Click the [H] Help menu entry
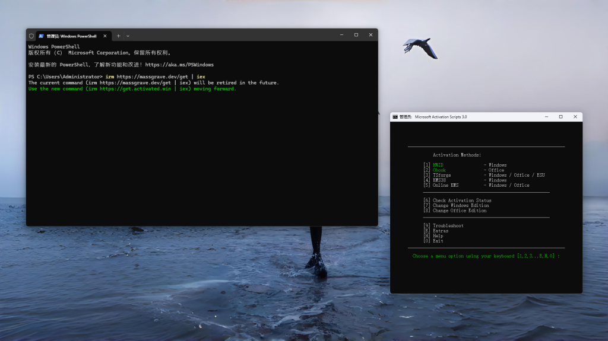Viewport: 608px width, 341px height. coord(438,236)
